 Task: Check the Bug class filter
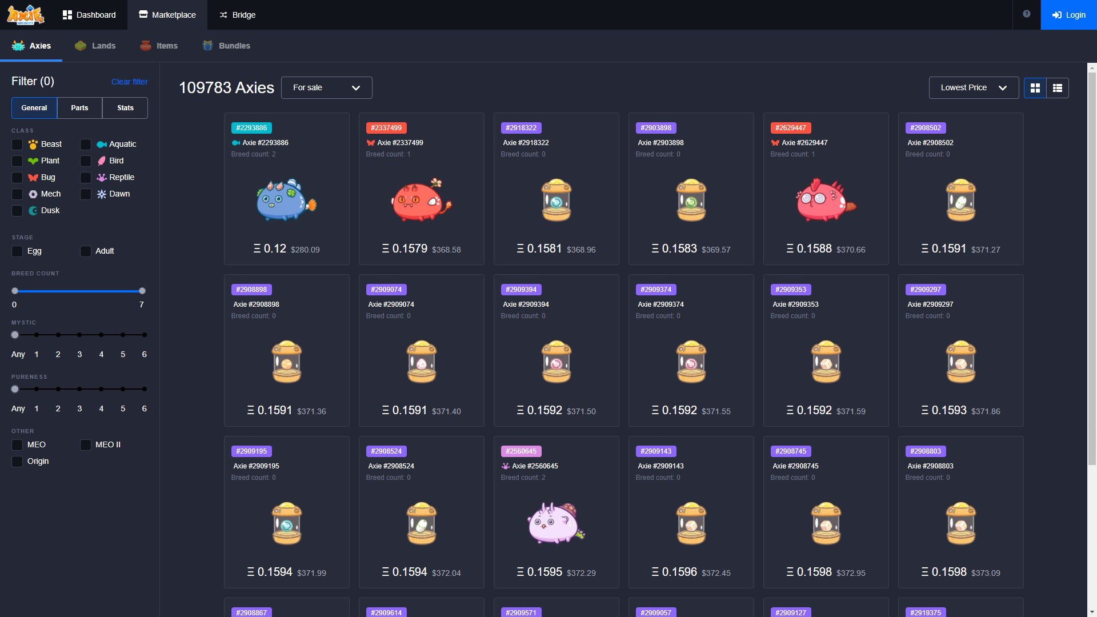point(17,177)
